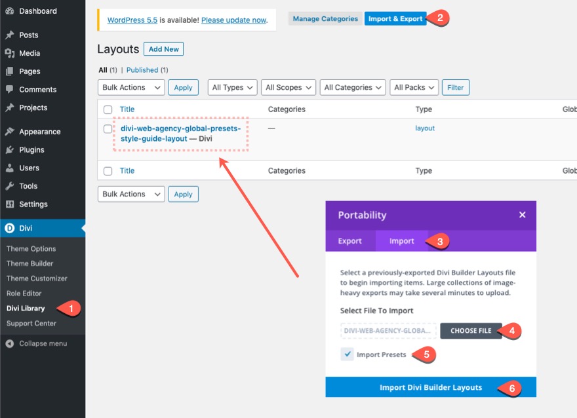Click the Dashboard gauge icon

(10, 11)
